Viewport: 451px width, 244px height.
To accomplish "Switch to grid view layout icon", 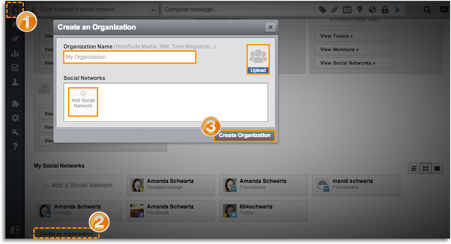I will (x=425, y=169).
